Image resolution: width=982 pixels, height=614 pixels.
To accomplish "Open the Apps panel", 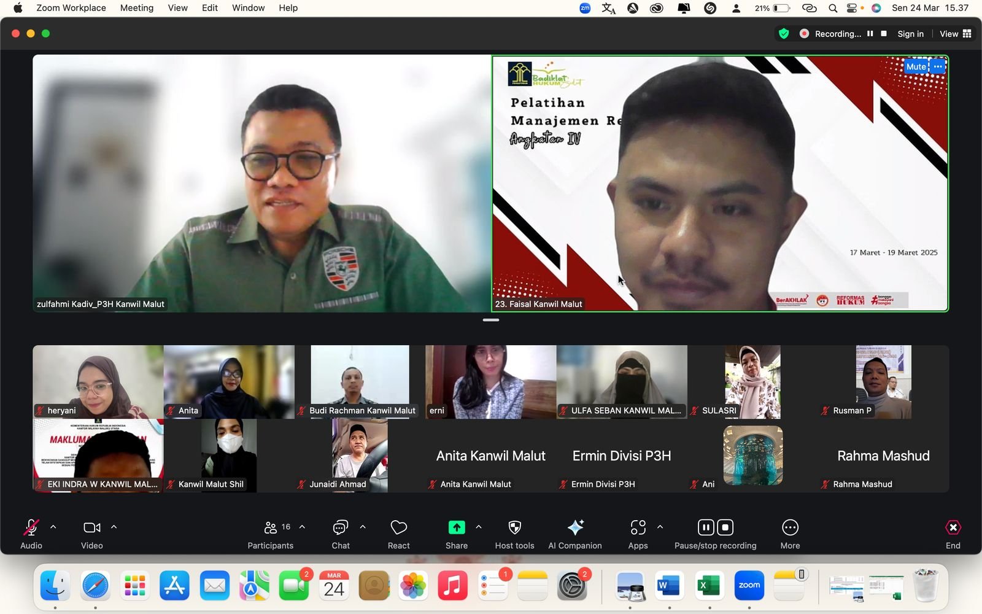I will (x=638, y=534).
